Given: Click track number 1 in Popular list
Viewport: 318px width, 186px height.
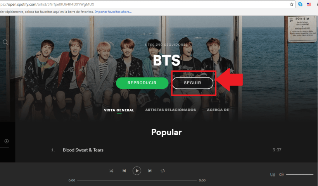Looking at the screenshot, I should coord(53,150).
